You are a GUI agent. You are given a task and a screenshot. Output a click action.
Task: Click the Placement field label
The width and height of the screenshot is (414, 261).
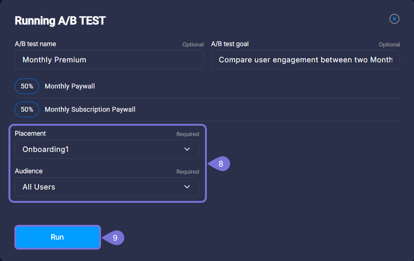30,133
